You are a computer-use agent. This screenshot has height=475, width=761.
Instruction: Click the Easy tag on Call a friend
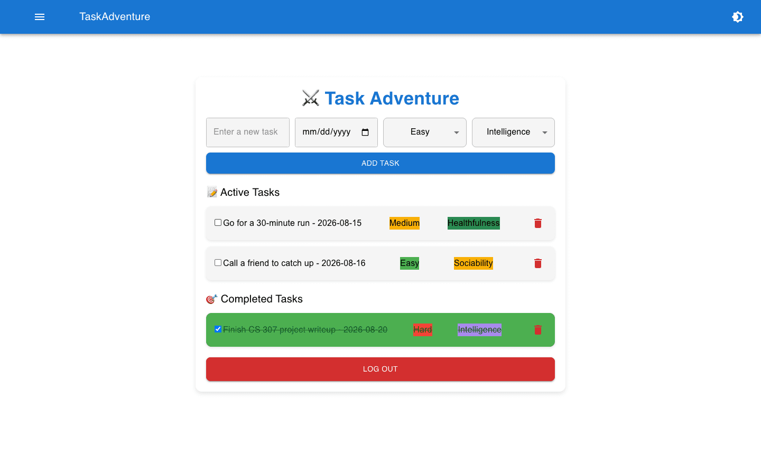(410, 263)
